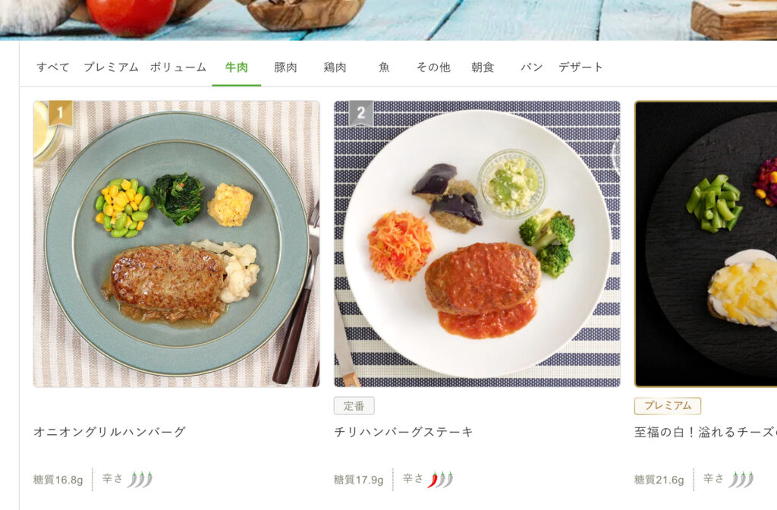The height and width of the screenshot is (510, 777).
Task: Select the 牛肉 tab
Action: 237,68
